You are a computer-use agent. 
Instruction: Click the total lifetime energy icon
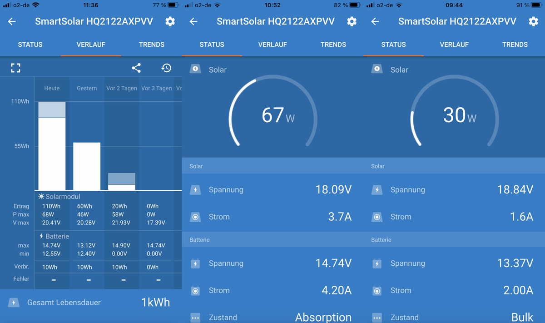pyautogui.click(x=14, y=303)
